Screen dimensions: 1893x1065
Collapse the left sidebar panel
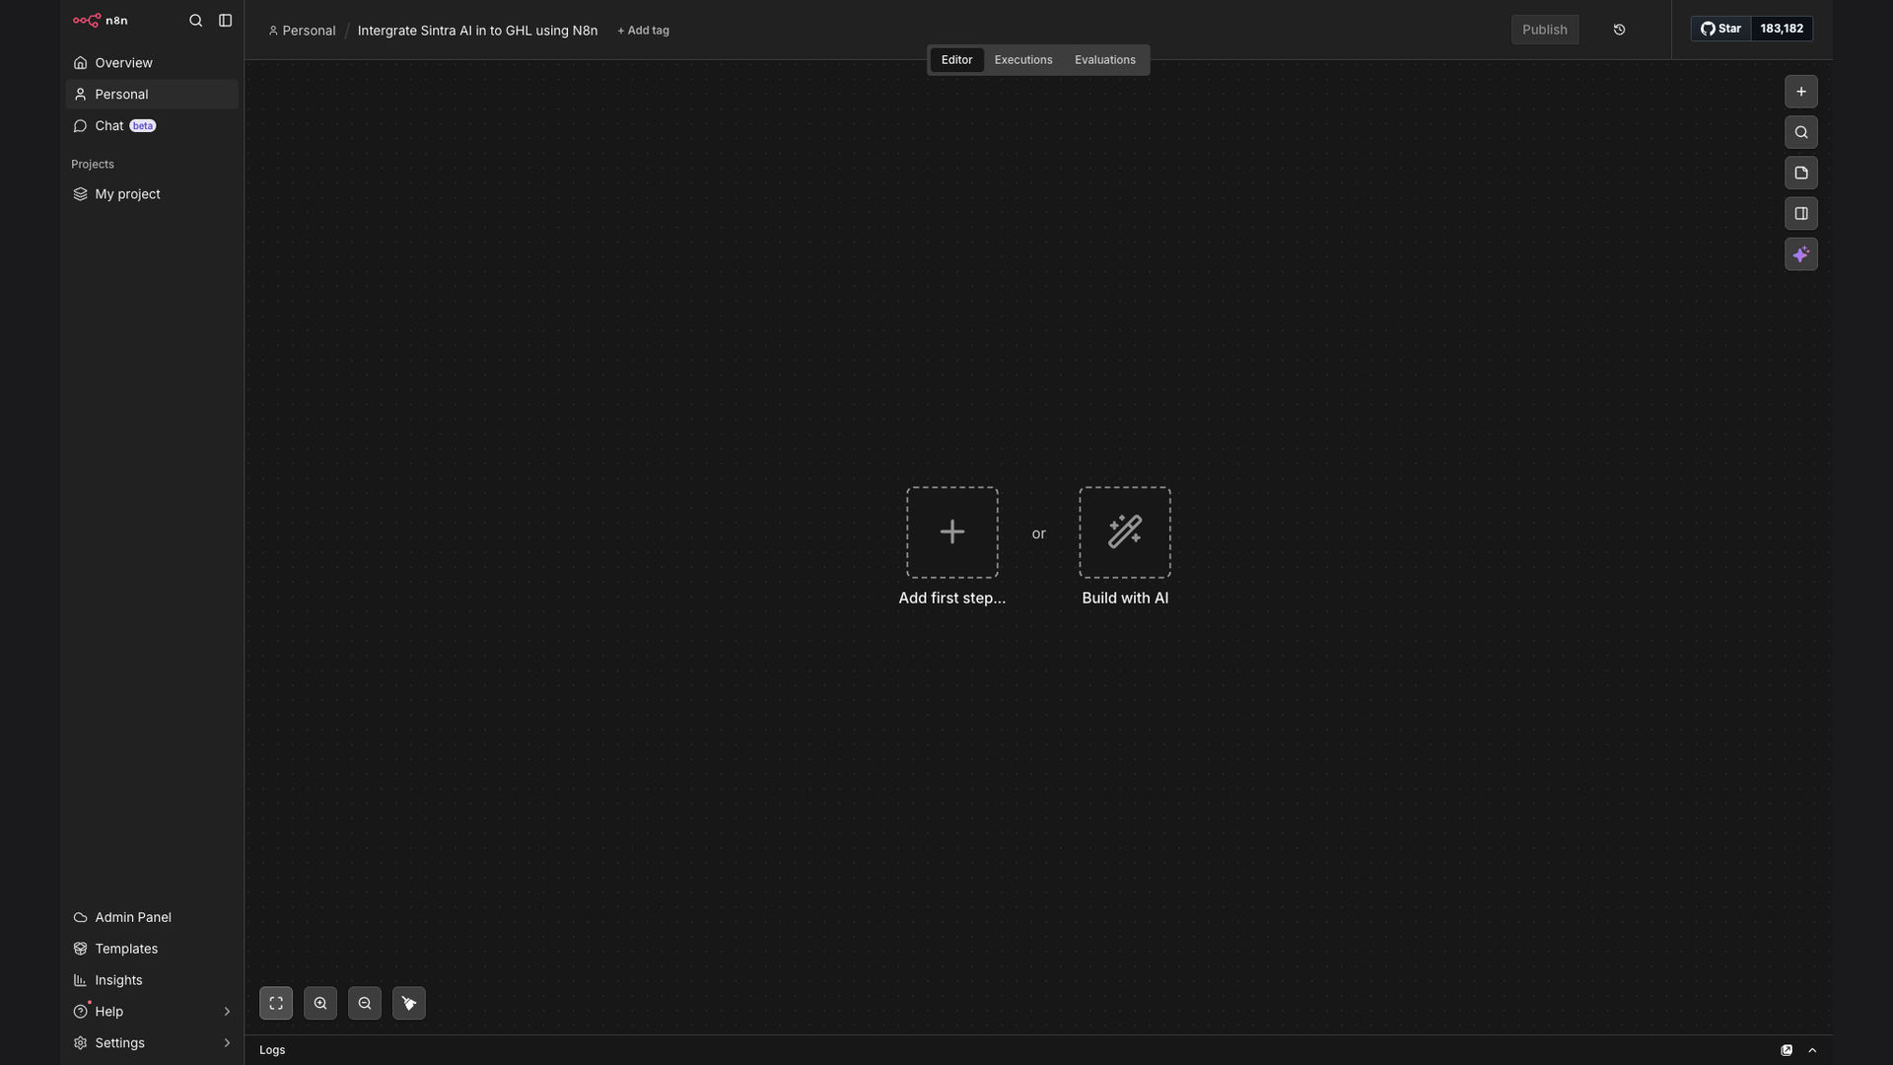(x=225, y=20)
